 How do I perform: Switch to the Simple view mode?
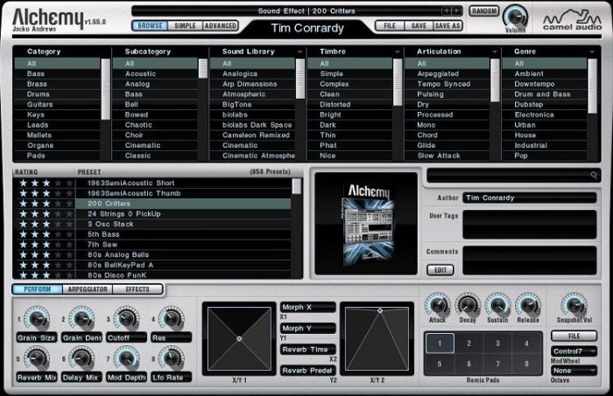click(184, 26)
